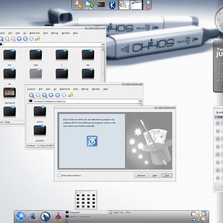Image resolution: width=223 pixels, height=223 pixels.
Task: Go up a directory in root Konqueror window
Action: point(13,38)
